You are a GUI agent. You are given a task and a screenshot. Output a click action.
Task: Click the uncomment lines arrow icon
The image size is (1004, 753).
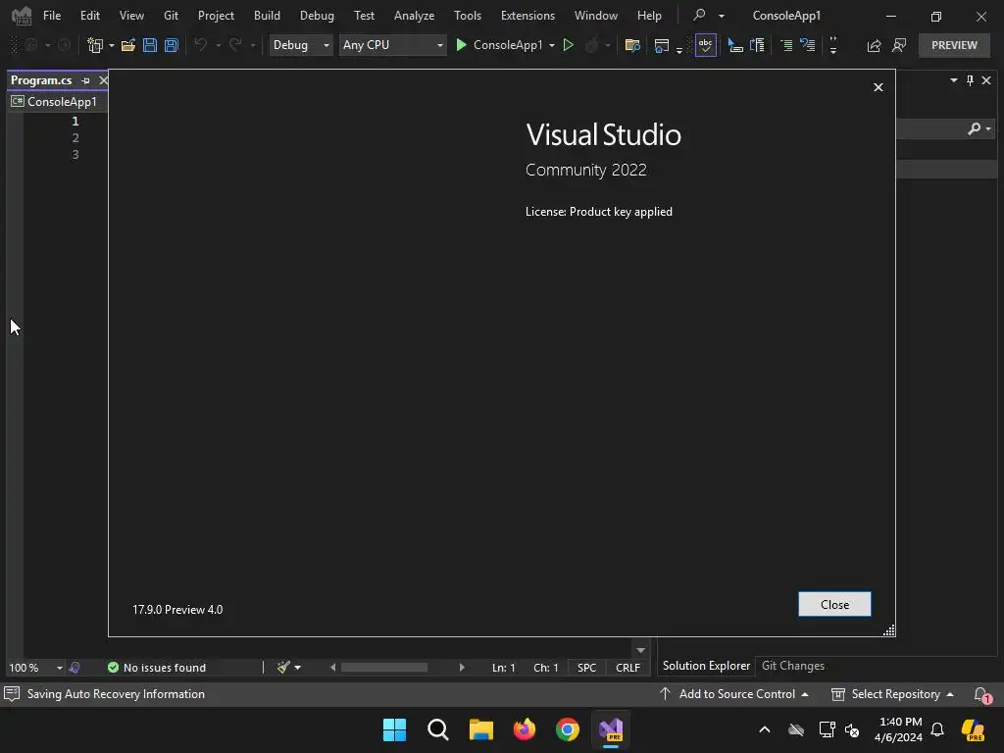click(808, 45)
